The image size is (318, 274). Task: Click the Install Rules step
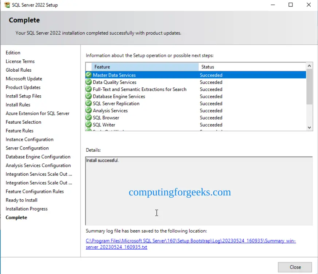18,105
